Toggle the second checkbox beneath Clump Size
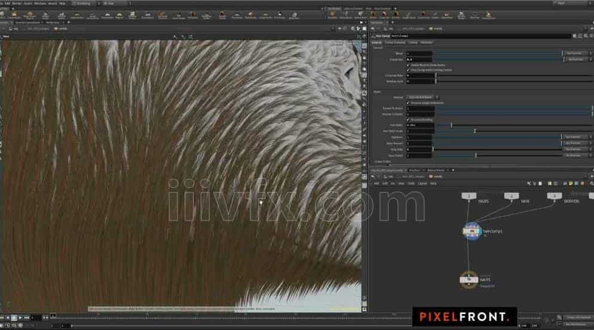594x330 pixels. (408, 70)
